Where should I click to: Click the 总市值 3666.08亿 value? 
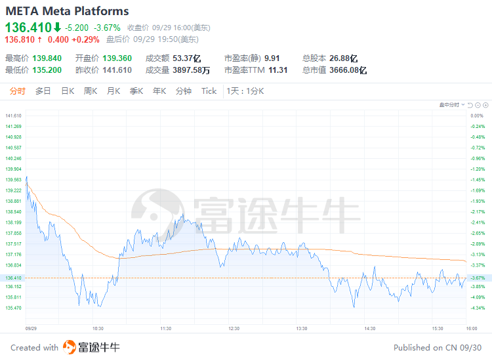pyautogui.click(x=348, y=70)
